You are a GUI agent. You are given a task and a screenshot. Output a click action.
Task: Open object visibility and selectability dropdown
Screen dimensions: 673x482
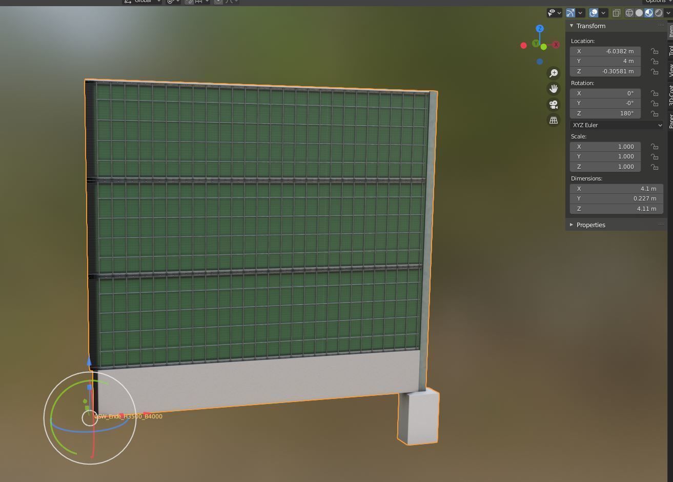click(x=555, y=13)
